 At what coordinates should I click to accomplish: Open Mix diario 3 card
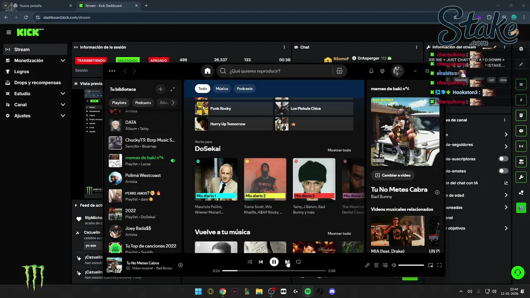[314, 186]
